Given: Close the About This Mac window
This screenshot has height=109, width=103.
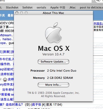Looking at the screenshot, I should (x=17, y=13).
